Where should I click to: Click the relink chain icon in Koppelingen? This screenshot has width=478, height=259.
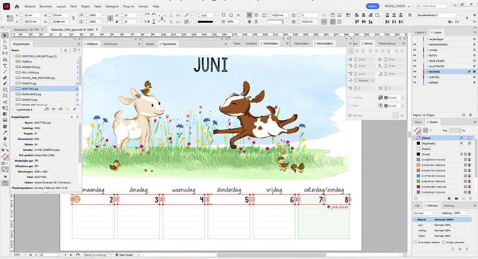pos(53,108)
